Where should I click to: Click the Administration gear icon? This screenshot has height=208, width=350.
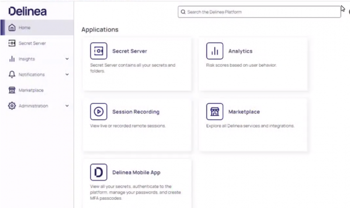(12, 106)
